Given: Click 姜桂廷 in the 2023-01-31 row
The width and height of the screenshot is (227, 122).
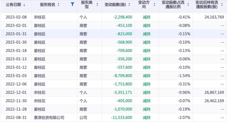Looking at the screenshot, I should (40, 34).
